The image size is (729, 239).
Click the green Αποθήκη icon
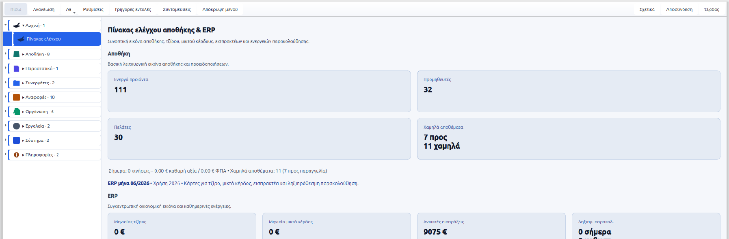(x=17, y=54)
